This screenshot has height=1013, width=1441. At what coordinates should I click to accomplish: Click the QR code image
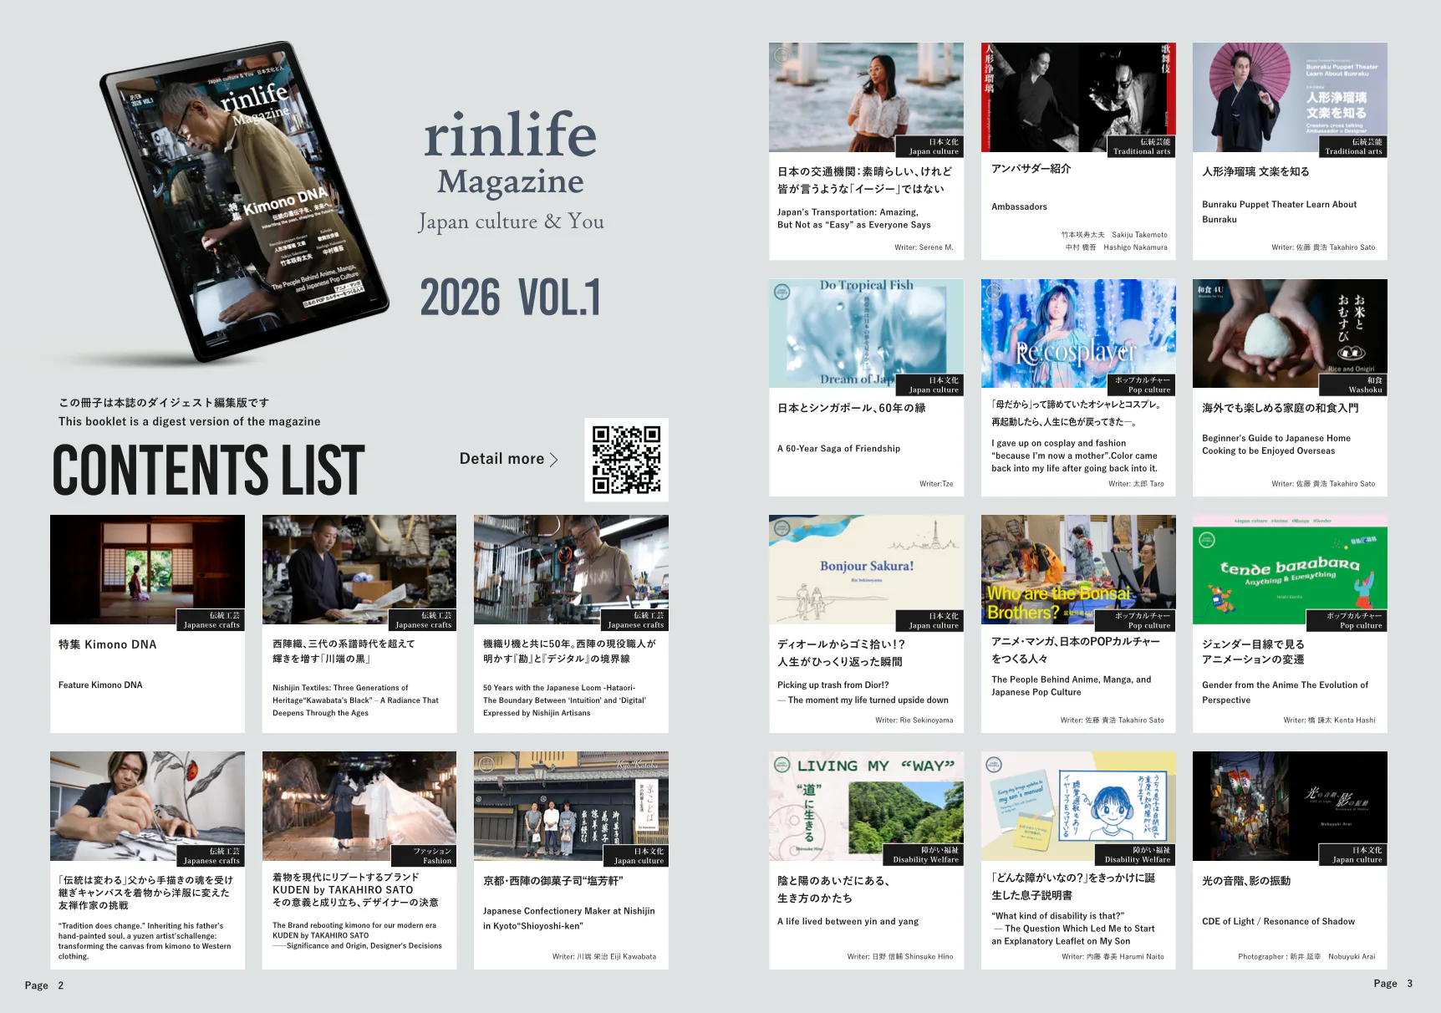(x=626, y=460)
